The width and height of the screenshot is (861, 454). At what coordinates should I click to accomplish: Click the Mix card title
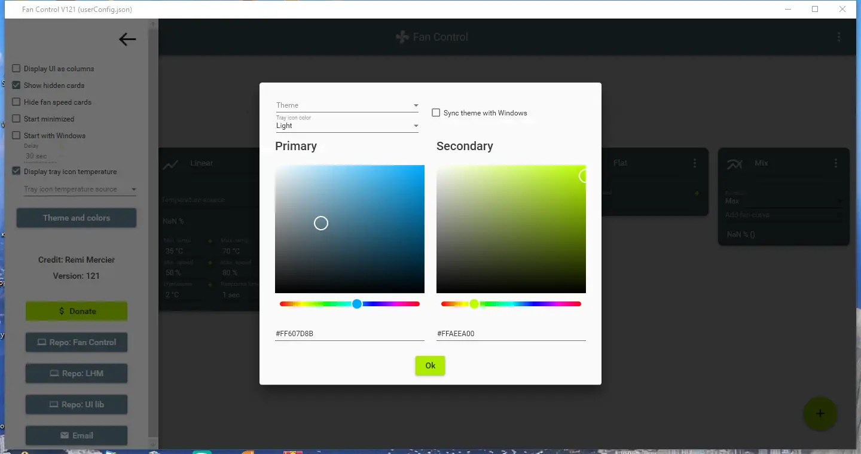[x=761, y=163]
